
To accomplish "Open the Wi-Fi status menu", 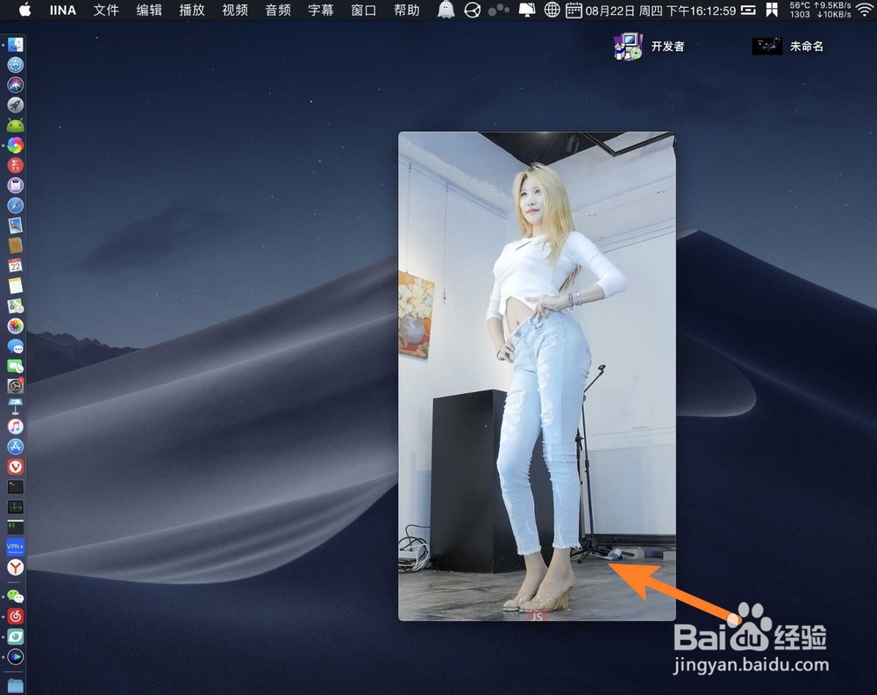I will click(x=866, y=10).
